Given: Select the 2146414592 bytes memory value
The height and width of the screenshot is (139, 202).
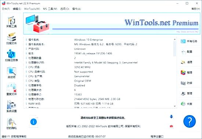Looking at the screenshot, I should coord(97,99).
